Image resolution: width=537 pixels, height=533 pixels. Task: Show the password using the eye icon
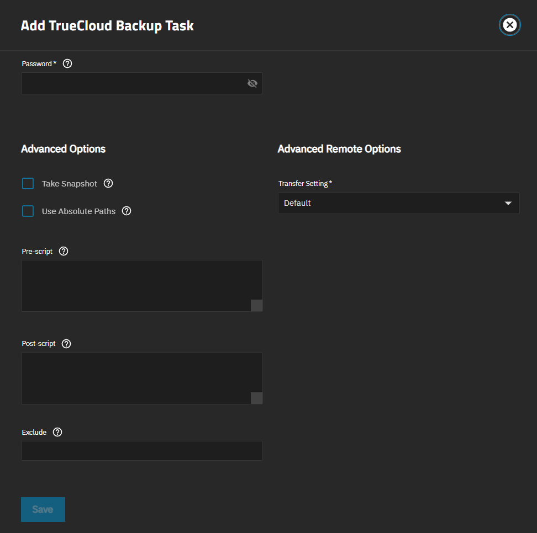[x=252, y=83]
